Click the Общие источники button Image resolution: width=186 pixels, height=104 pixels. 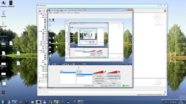[99, 81]
